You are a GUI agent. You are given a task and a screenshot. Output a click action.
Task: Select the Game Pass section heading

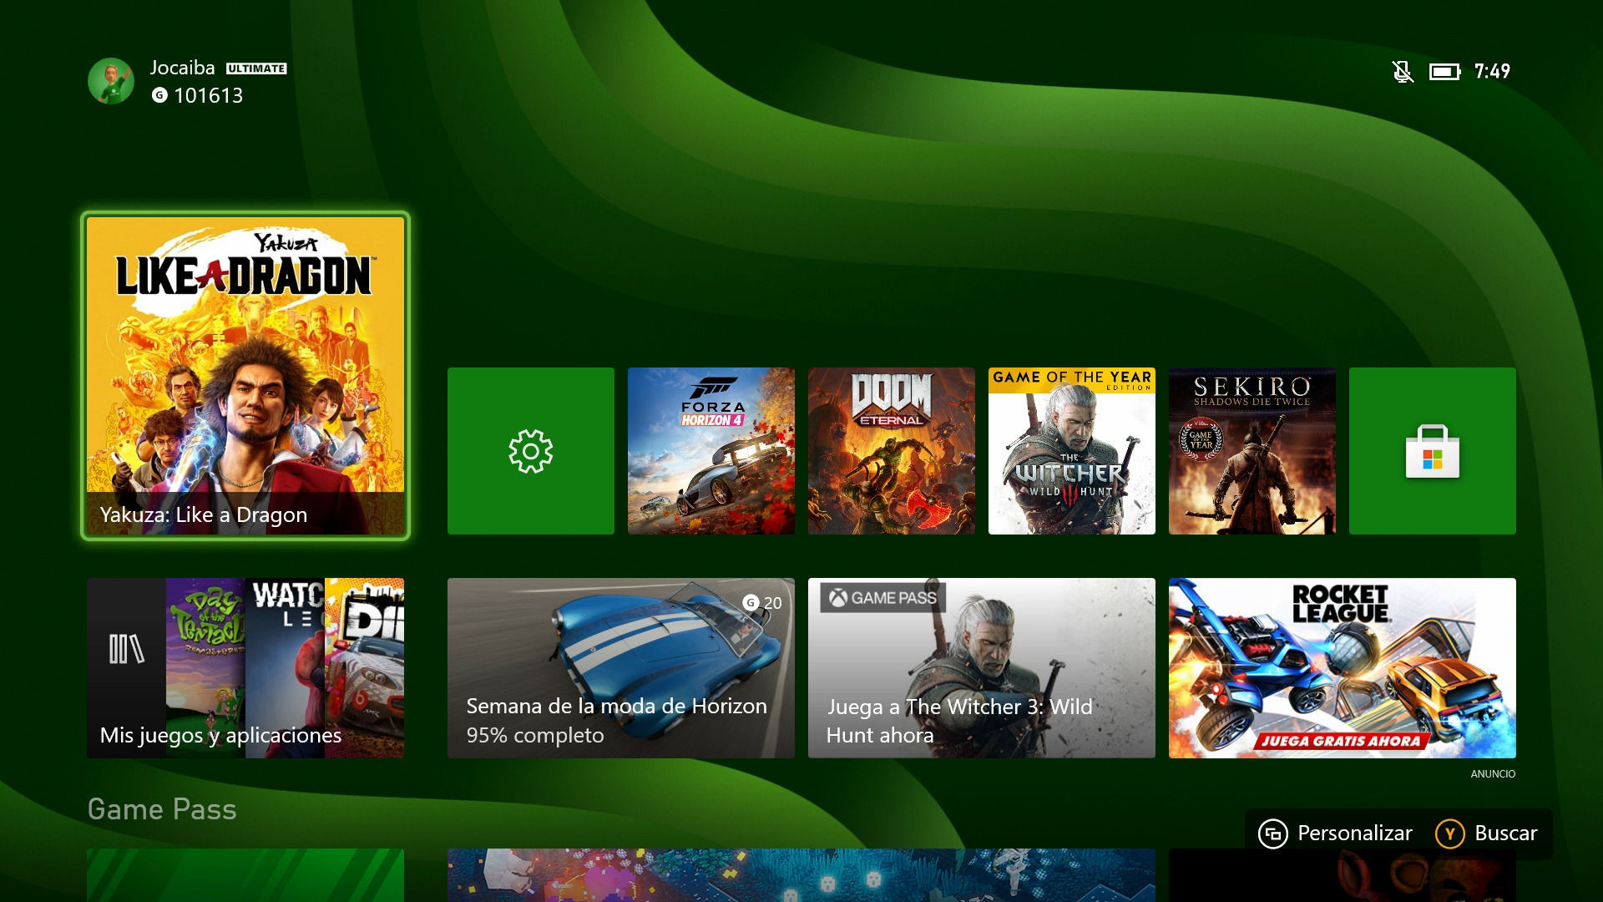162,809
